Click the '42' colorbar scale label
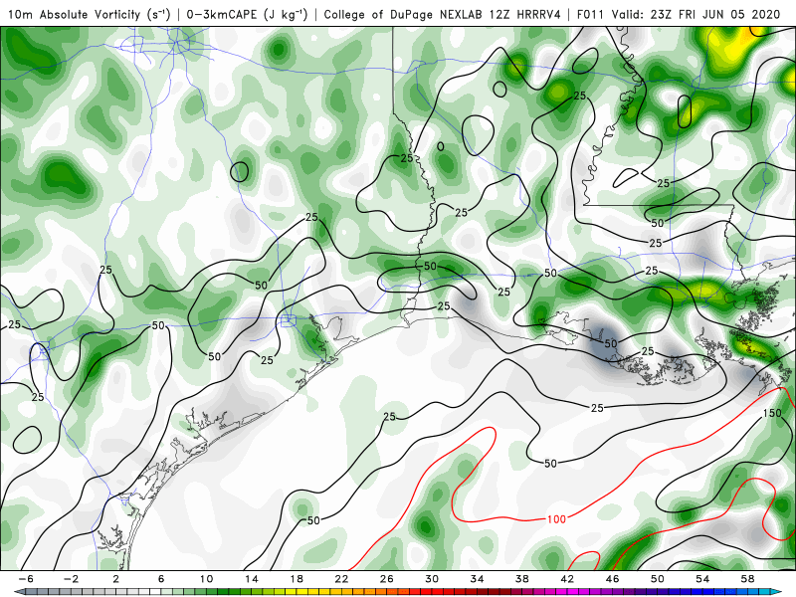Viewport: 796px width, 597px height. 567,579
